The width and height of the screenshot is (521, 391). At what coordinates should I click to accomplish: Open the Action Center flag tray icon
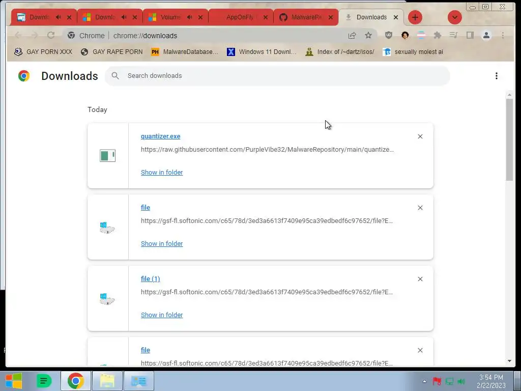click(x=437, y=381)
